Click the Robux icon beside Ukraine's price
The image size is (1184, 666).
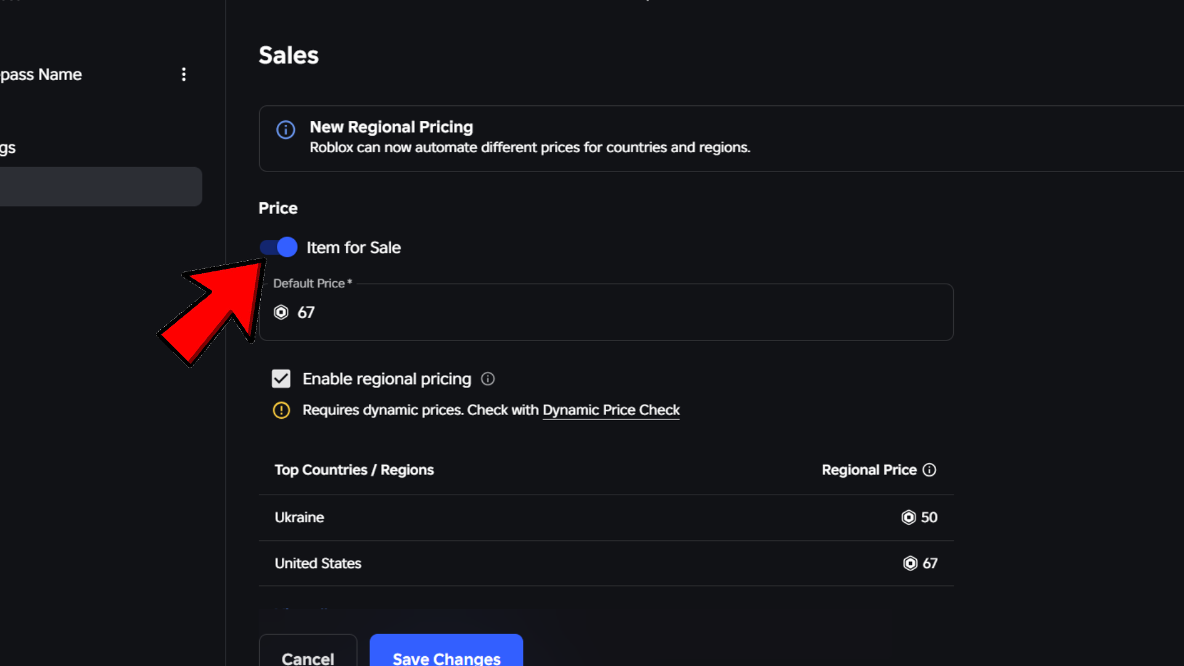pyautogui.click(x=908, y=517)
